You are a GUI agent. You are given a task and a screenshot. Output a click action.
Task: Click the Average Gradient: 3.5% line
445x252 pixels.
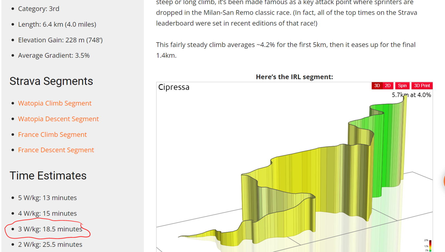tap(54, 55)
